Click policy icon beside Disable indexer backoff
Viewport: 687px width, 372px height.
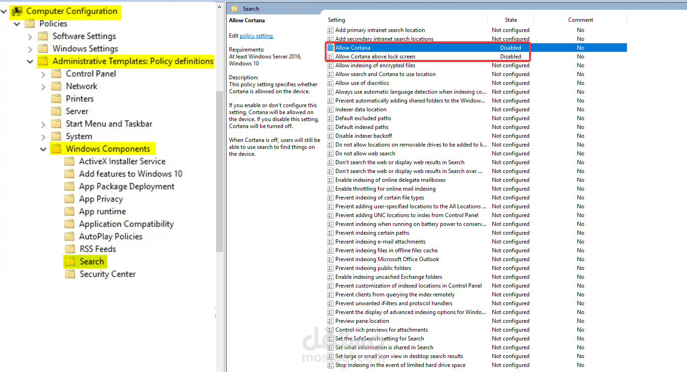click(331, 136)
